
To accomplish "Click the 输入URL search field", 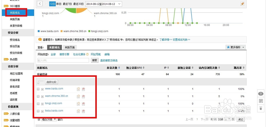I will 63,60.
